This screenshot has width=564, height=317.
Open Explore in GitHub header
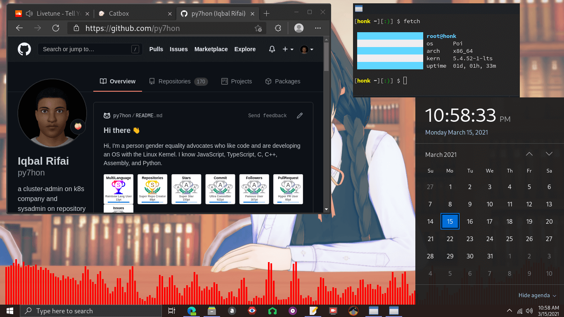pyautogui.click(x=245, y=49)
